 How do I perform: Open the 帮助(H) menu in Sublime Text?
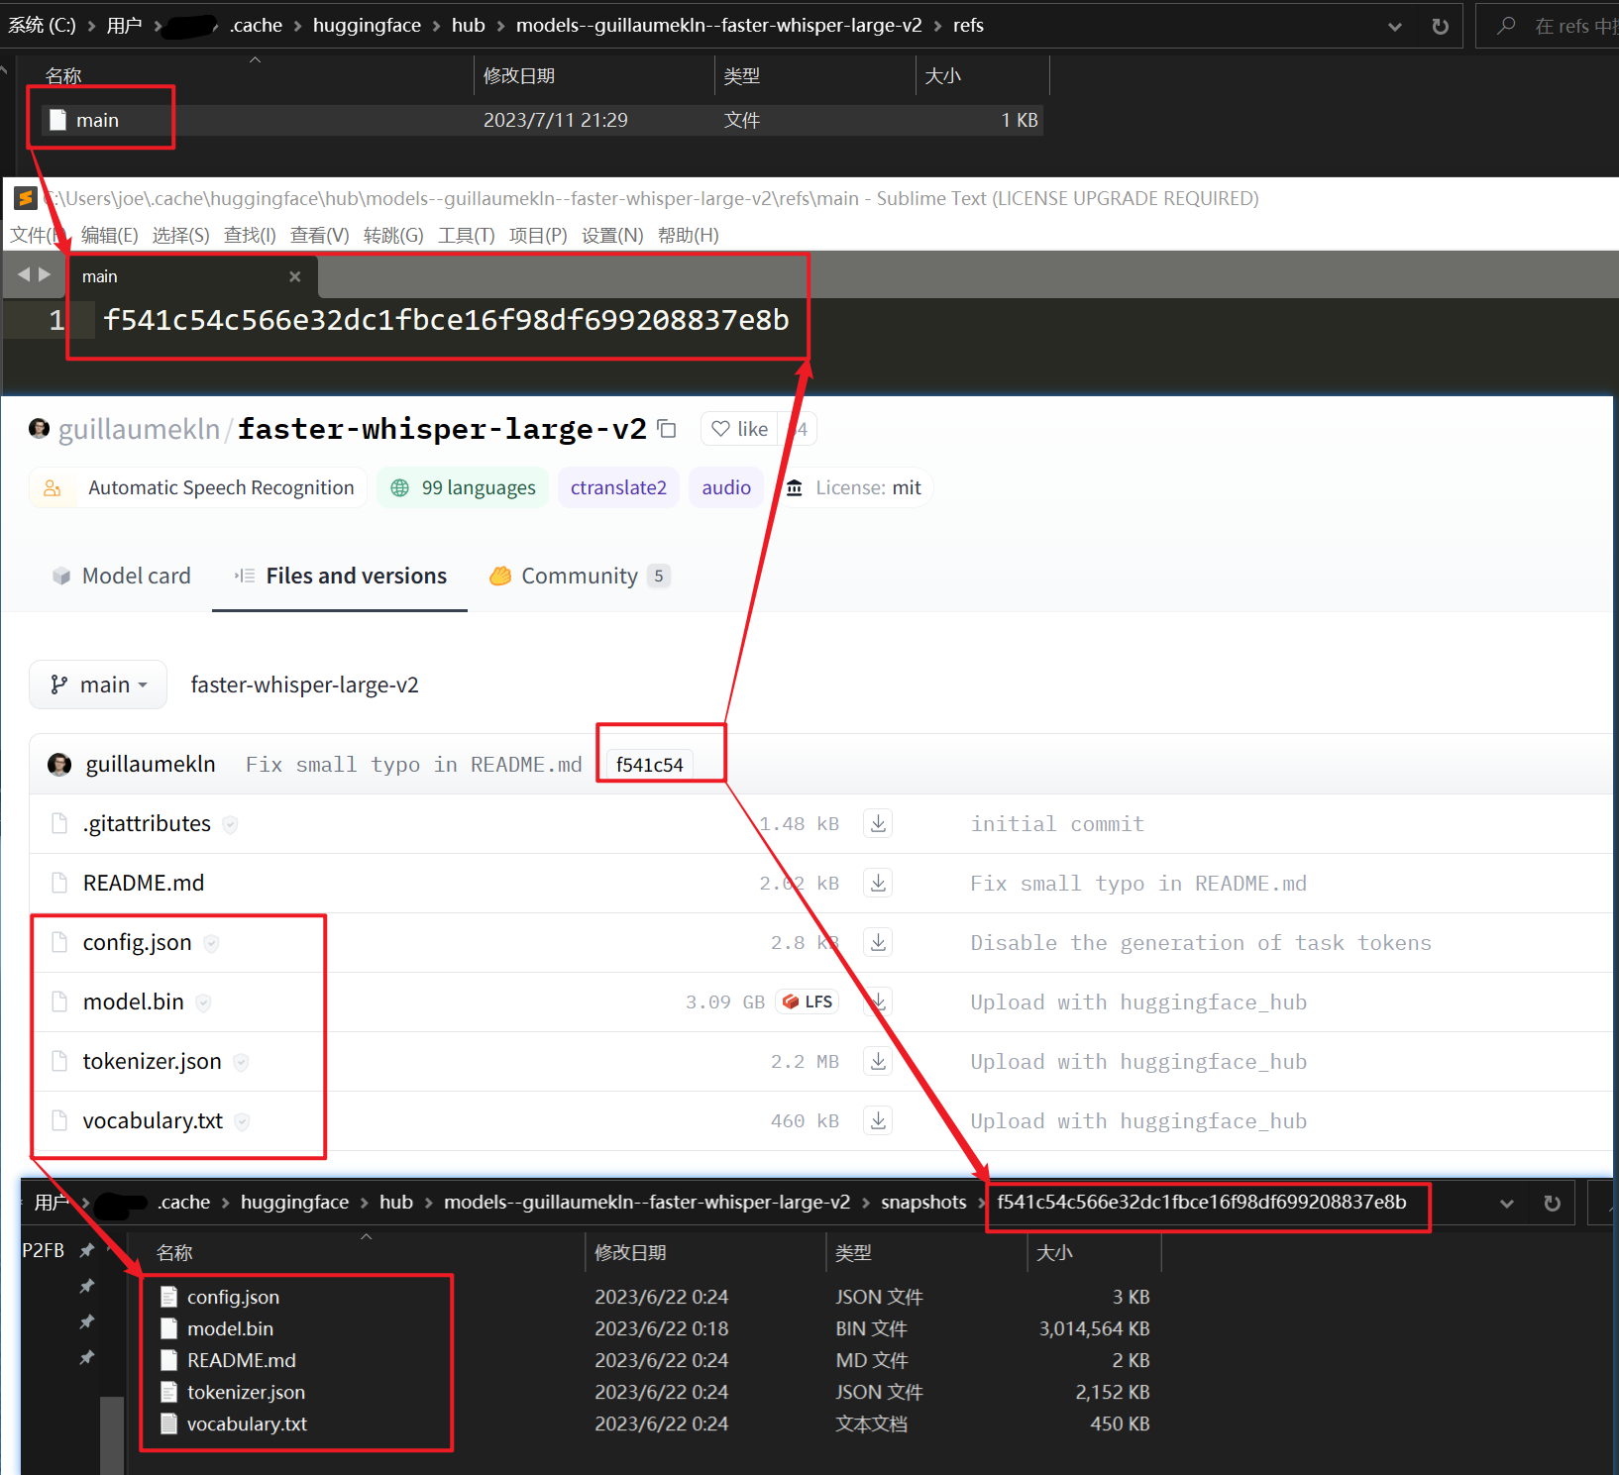click(x=688, y=235)
